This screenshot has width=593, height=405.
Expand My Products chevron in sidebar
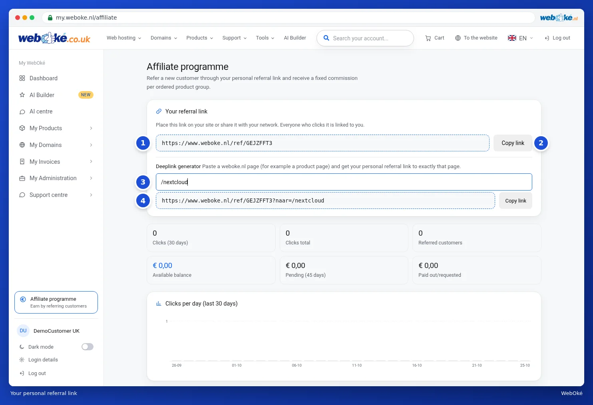click(x=91, y=128)
